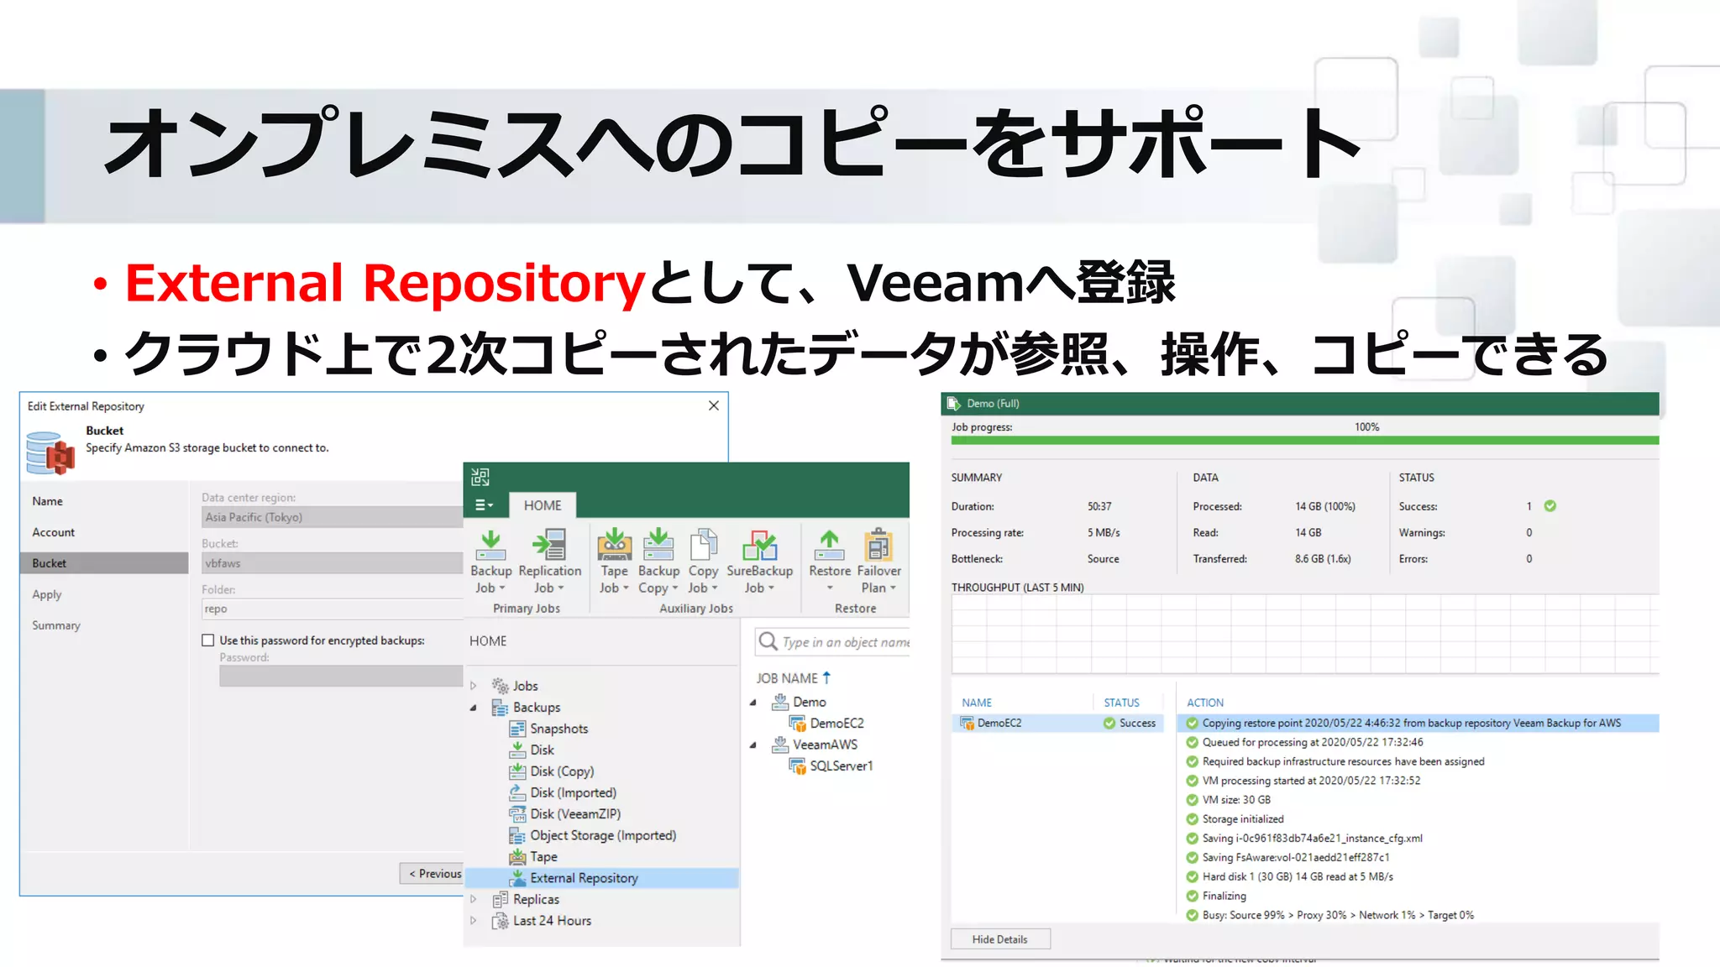This screenshot has height=967, width=1720.
Task: Select the Jobs tree node icon
Action: (501, 686)
